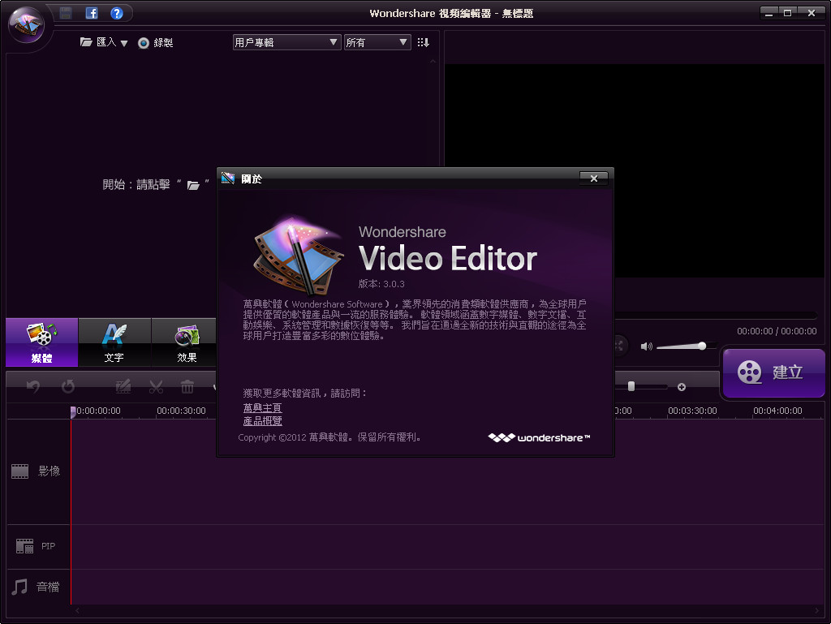
Task: Switch to the 文字 text tab
Action: [114, 342]
